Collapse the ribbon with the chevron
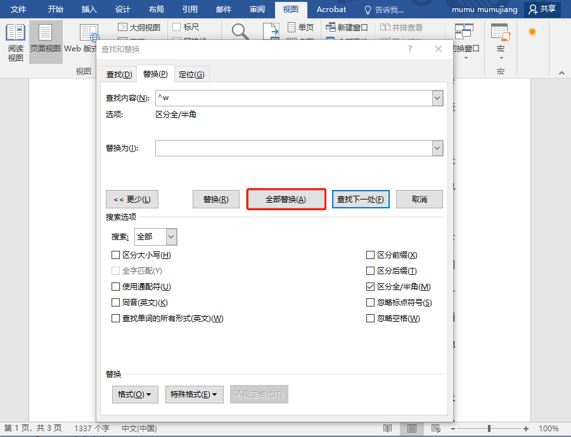Viewport: 571px width, 437px height. [562, 73]
